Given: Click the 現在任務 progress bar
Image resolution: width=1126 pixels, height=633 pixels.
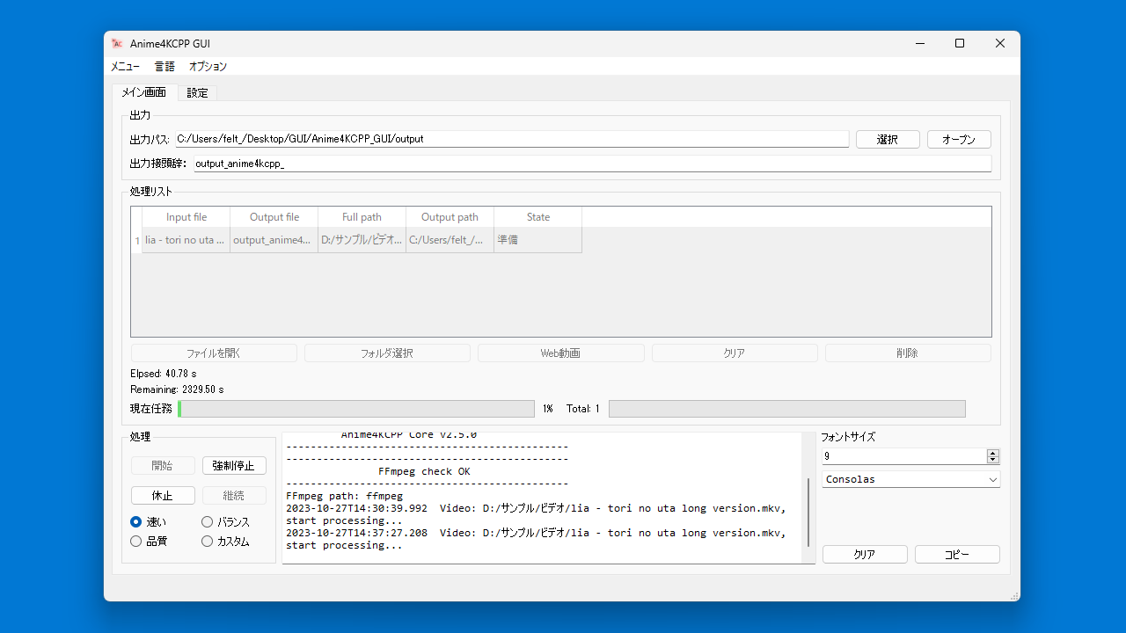Looking at the screenshot, I should [x=356, y=409].
